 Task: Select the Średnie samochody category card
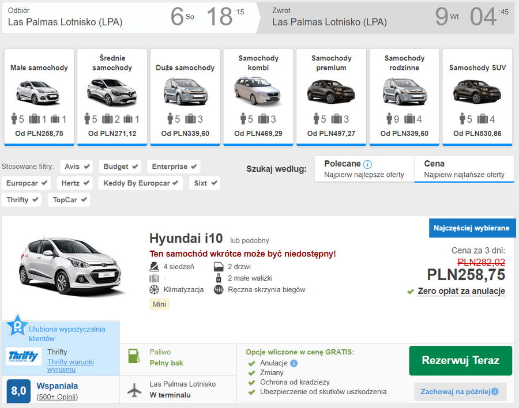coord(112,97)
